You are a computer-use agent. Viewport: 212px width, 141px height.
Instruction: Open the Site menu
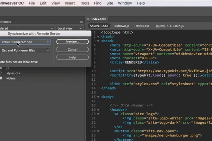click(110, 3)
